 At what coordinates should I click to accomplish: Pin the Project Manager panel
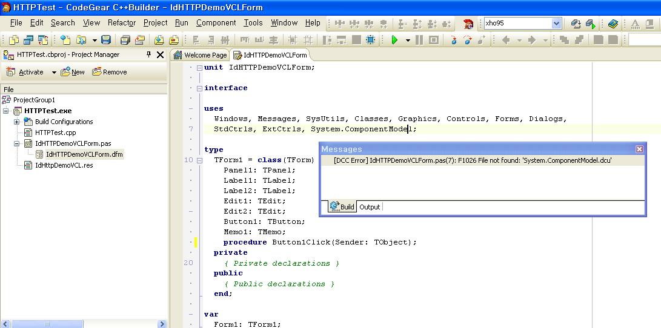pos(149,54)
